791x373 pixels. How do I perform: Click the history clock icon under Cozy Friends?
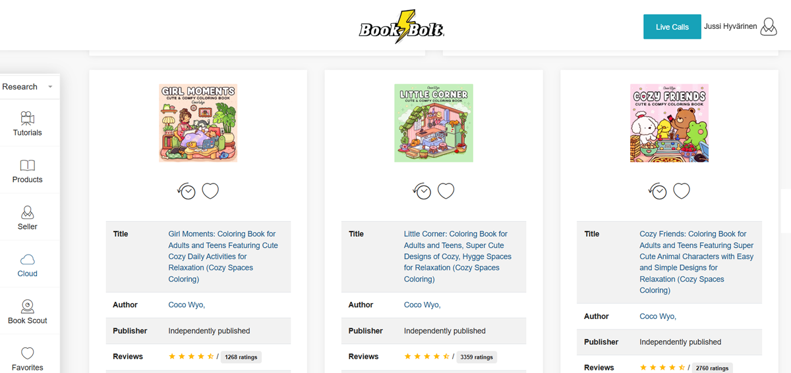click(x=658, y=191)
